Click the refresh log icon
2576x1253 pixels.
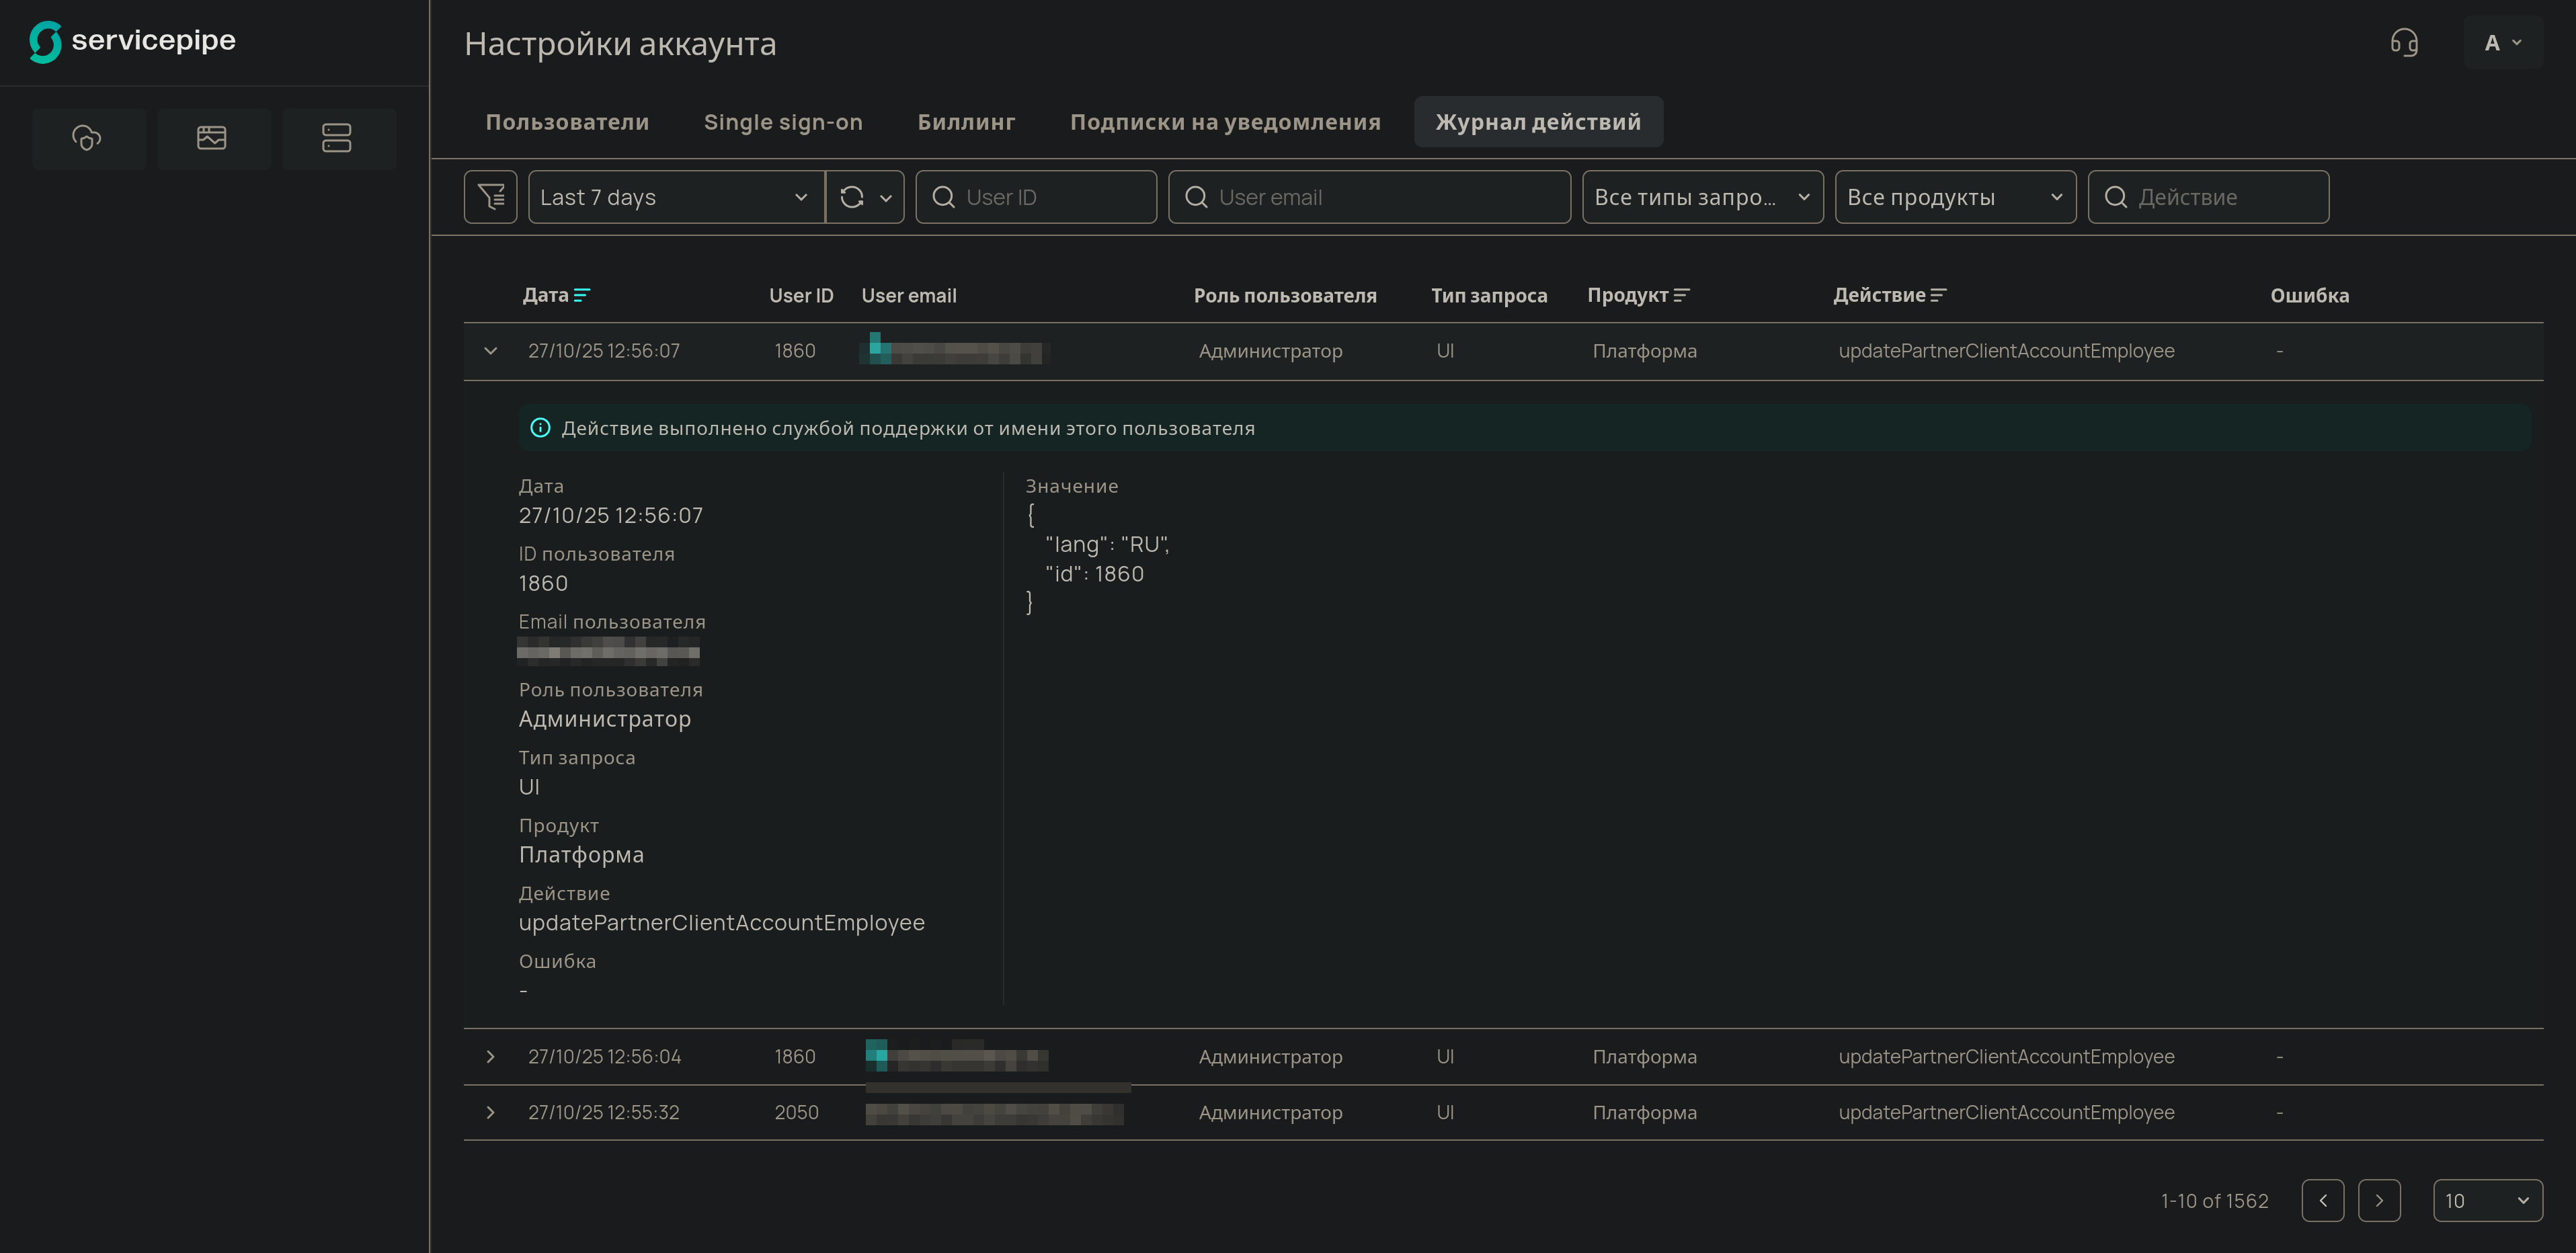[852, 197]
